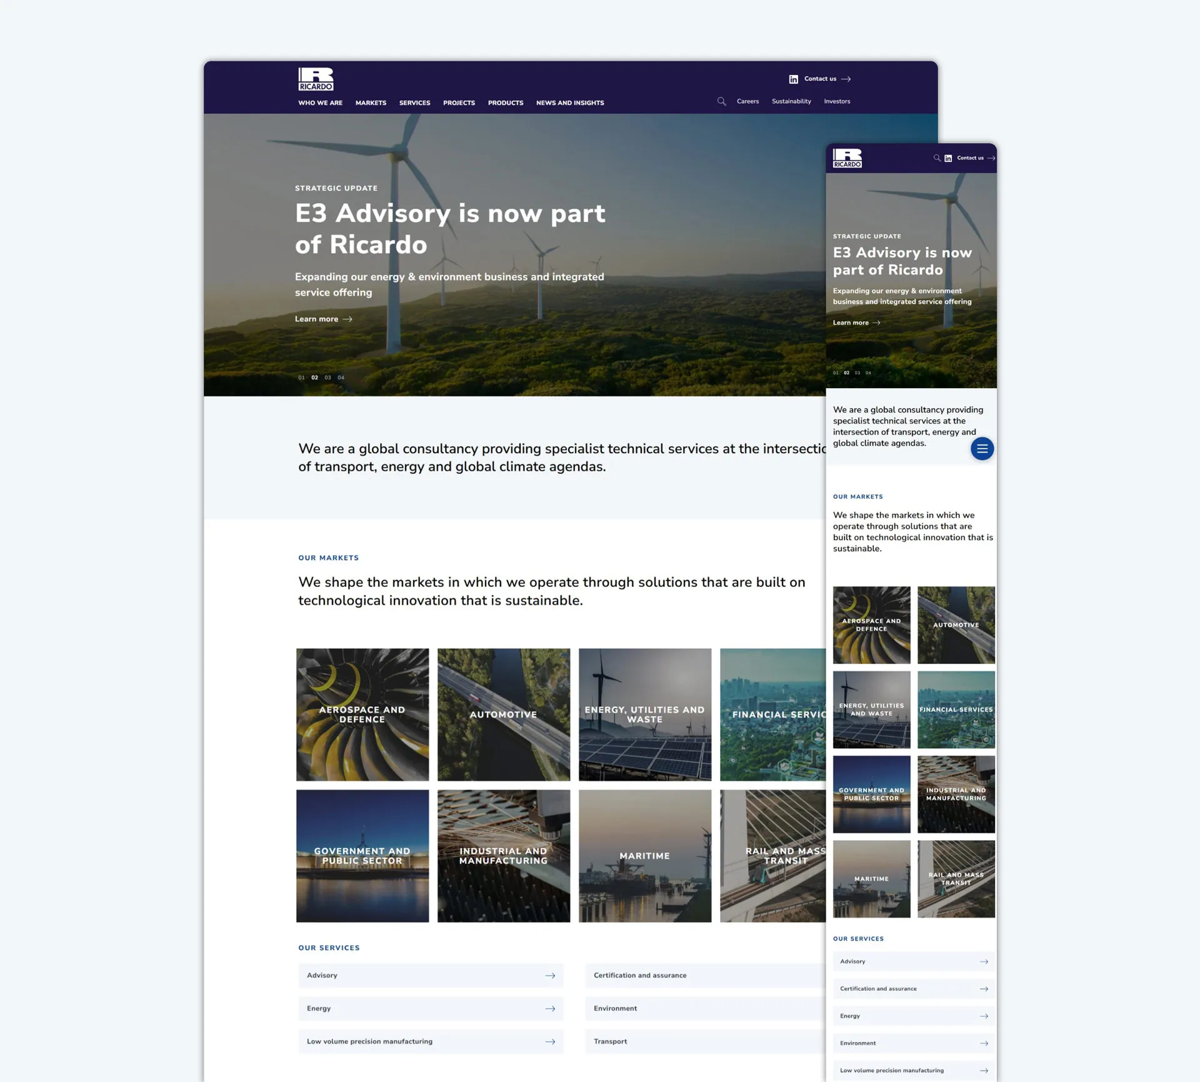Viewport: 1200px width, 1082px height.
Task: Open the blue hamburger menu button
Action: click(x=982, y=449)
